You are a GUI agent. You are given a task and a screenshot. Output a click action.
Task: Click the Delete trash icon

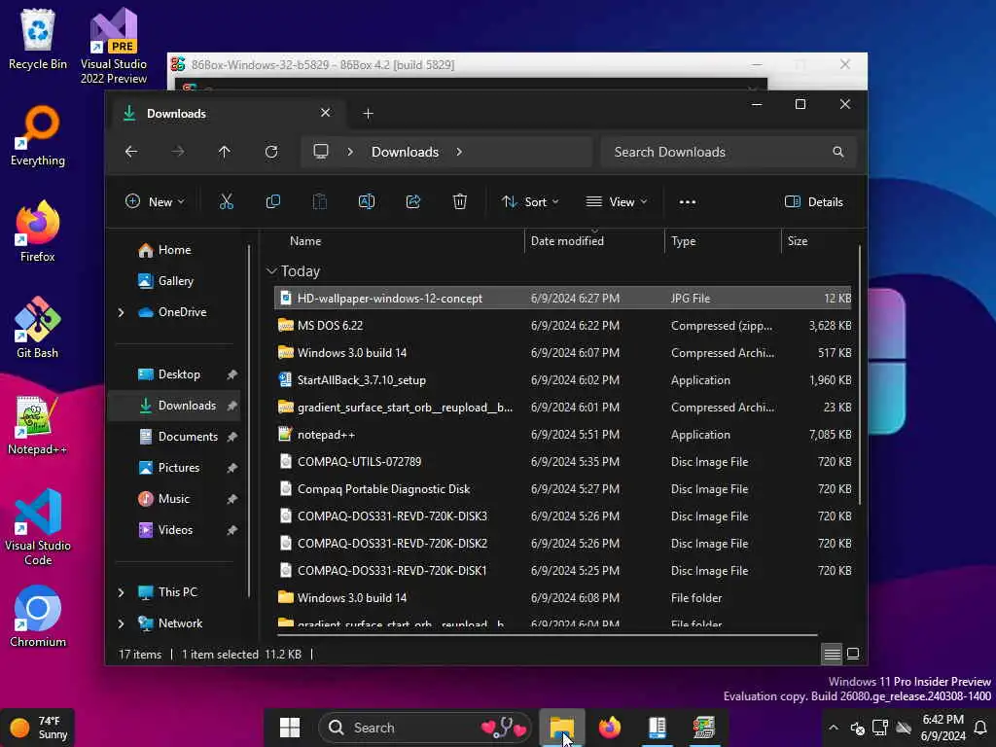(460, 202)
